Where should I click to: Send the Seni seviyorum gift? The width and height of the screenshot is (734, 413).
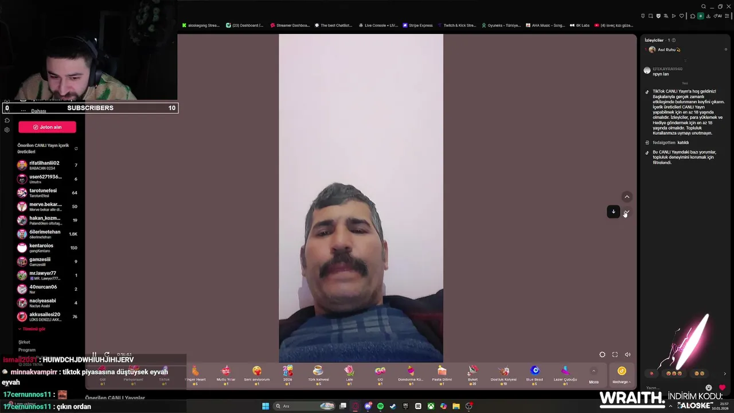tap(257, 375)
